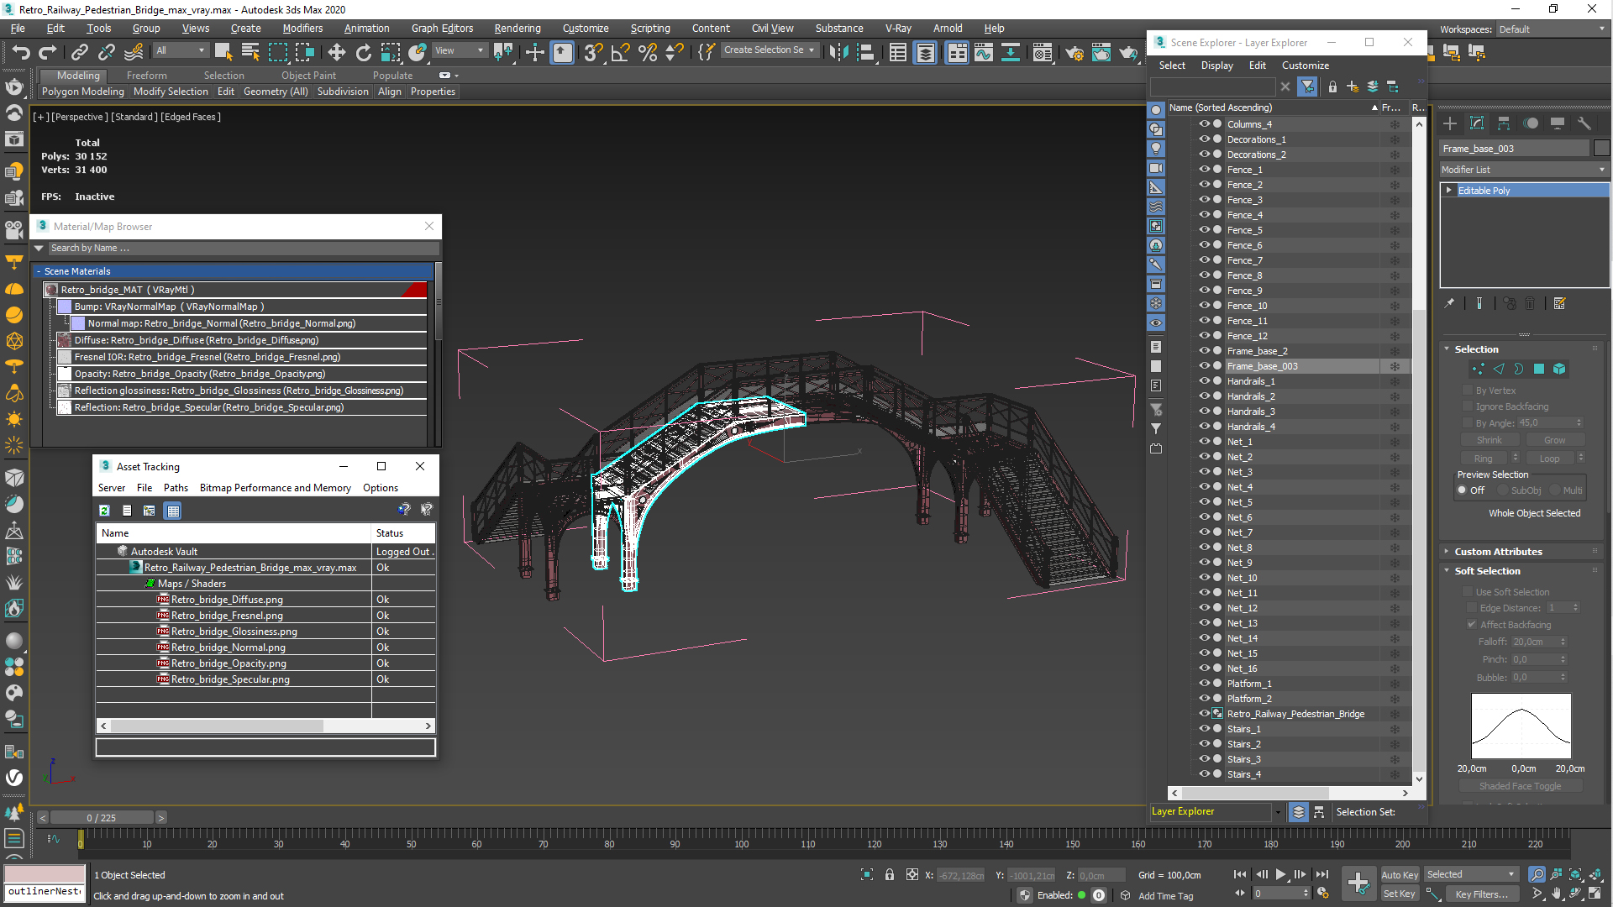Open the Modify panel tab icon
Viewport: 1613px width, 907px height.
[x=1477, y=123]
